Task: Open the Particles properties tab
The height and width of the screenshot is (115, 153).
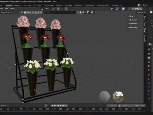Action: (149, 83)
